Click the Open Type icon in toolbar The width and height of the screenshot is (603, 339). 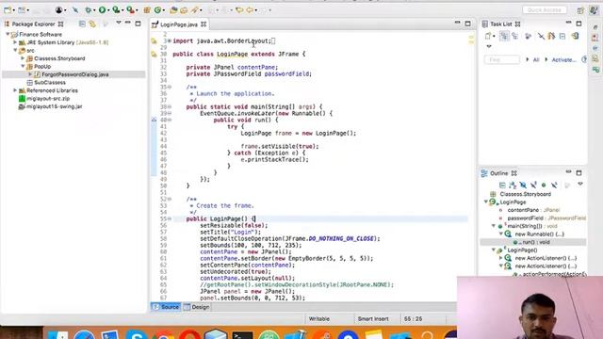point(173,10)
